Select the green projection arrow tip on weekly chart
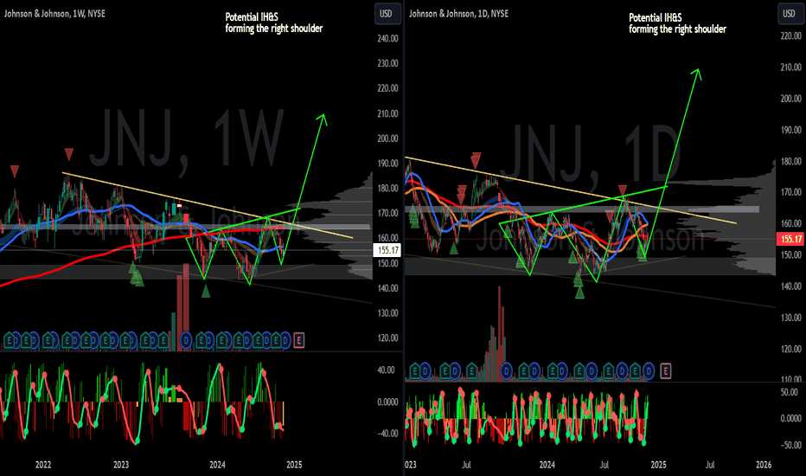The height and width of the screenshot is (476, 806). tap(323, 116)
